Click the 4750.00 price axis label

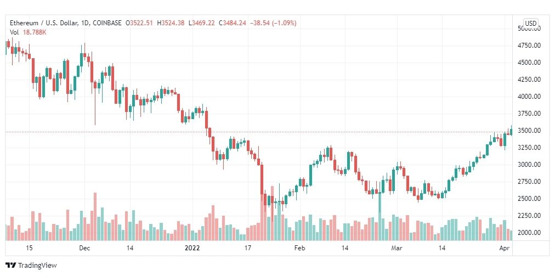click(x=528, y=46)
